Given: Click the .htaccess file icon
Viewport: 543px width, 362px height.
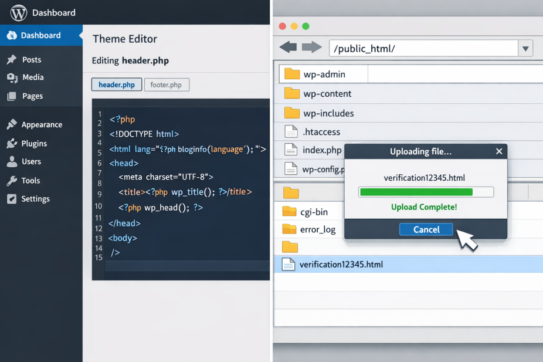Looking at the screenshot, I should (291, 131).
